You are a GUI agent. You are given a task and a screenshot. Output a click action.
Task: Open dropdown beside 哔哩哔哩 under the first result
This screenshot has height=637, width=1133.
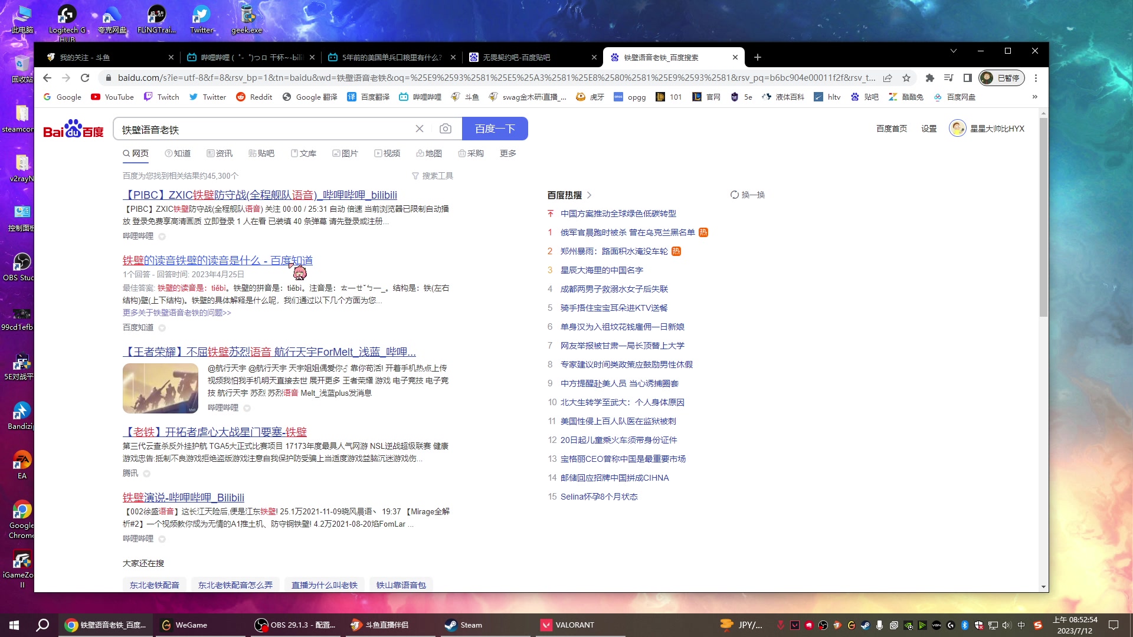click(x=162, y=237)
